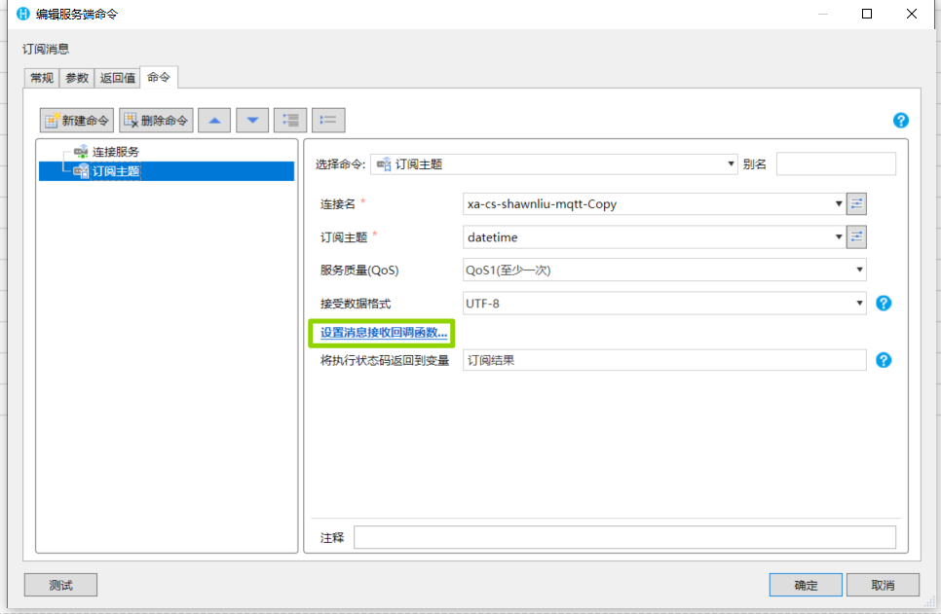Click the move command down arrow button
This screenshot has height=614, width=941.
[x=252, y=121]
